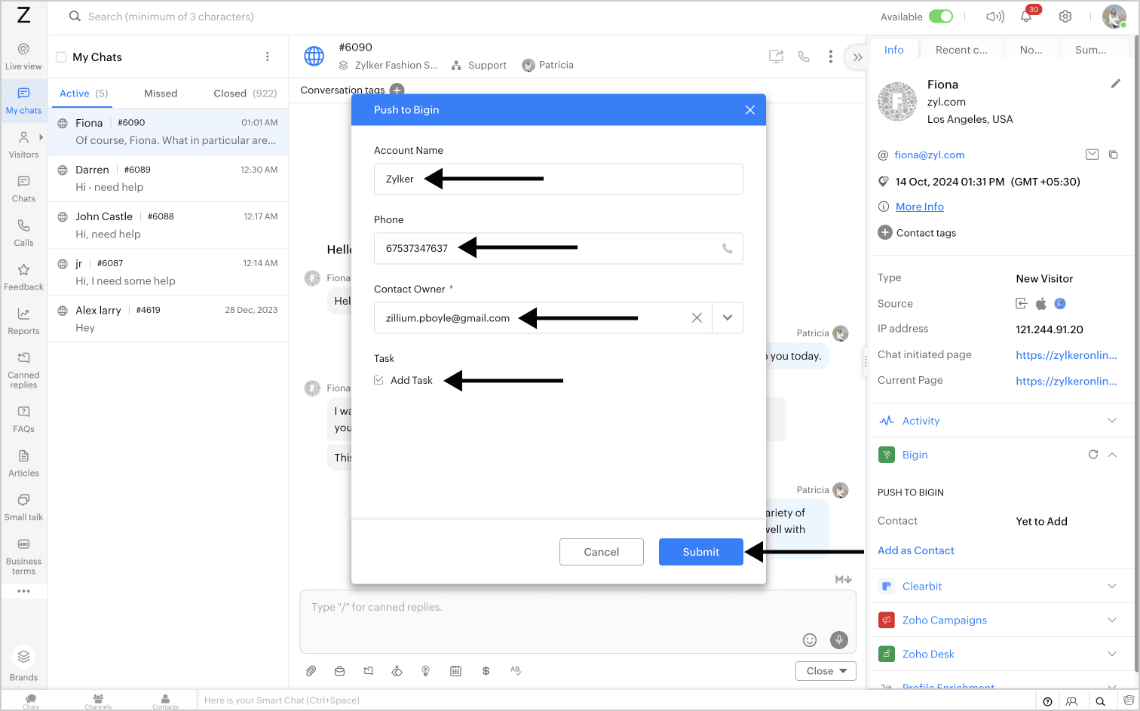
Task: Click fiona@zyl.com email link
Action: point(930,155)
